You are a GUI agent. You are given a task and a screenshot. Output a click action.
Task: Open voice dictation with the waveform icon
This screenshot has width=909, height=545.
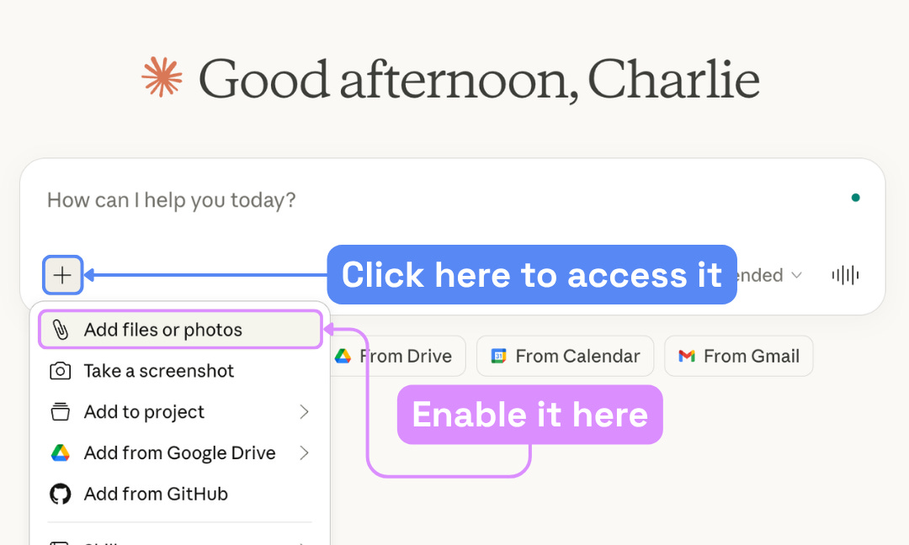click(x=844, y=275)
